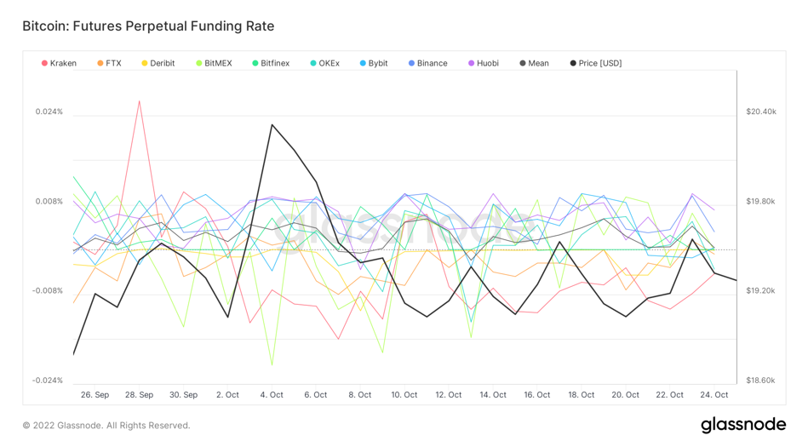
Task: Click the -0.008% left axis label
Action: [48, 290]
